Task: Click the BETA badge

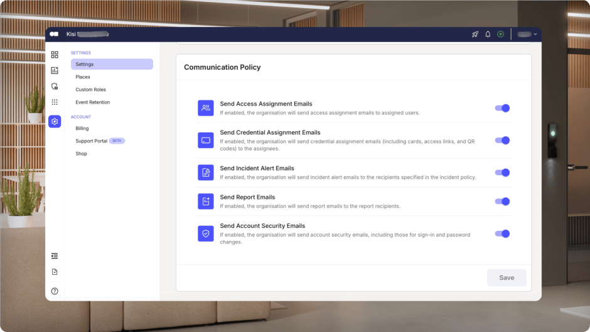Action: pos(117,141)
